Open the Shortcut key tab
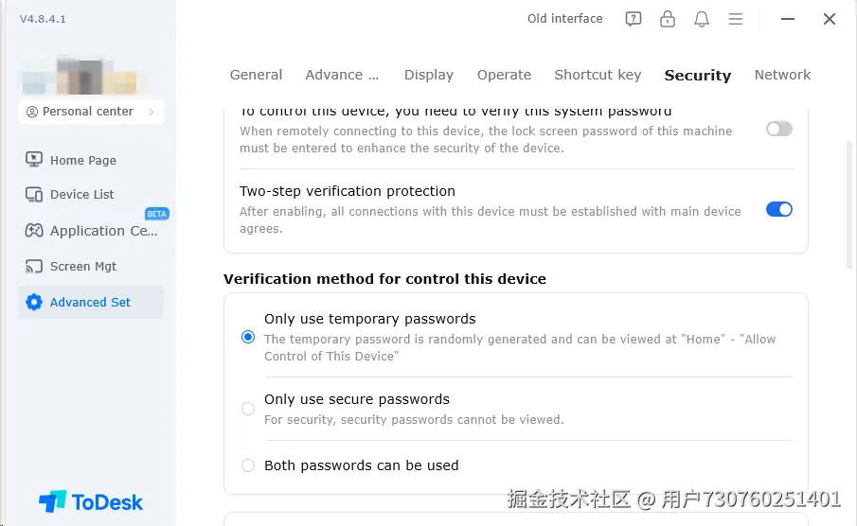This screenshot has height=526, width=857. click(x=598, y=75)
